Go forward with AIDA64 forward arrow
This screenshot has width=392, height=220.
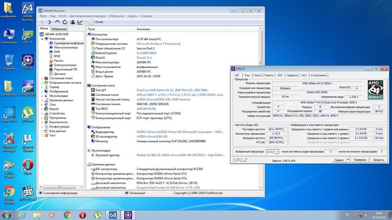49,22
